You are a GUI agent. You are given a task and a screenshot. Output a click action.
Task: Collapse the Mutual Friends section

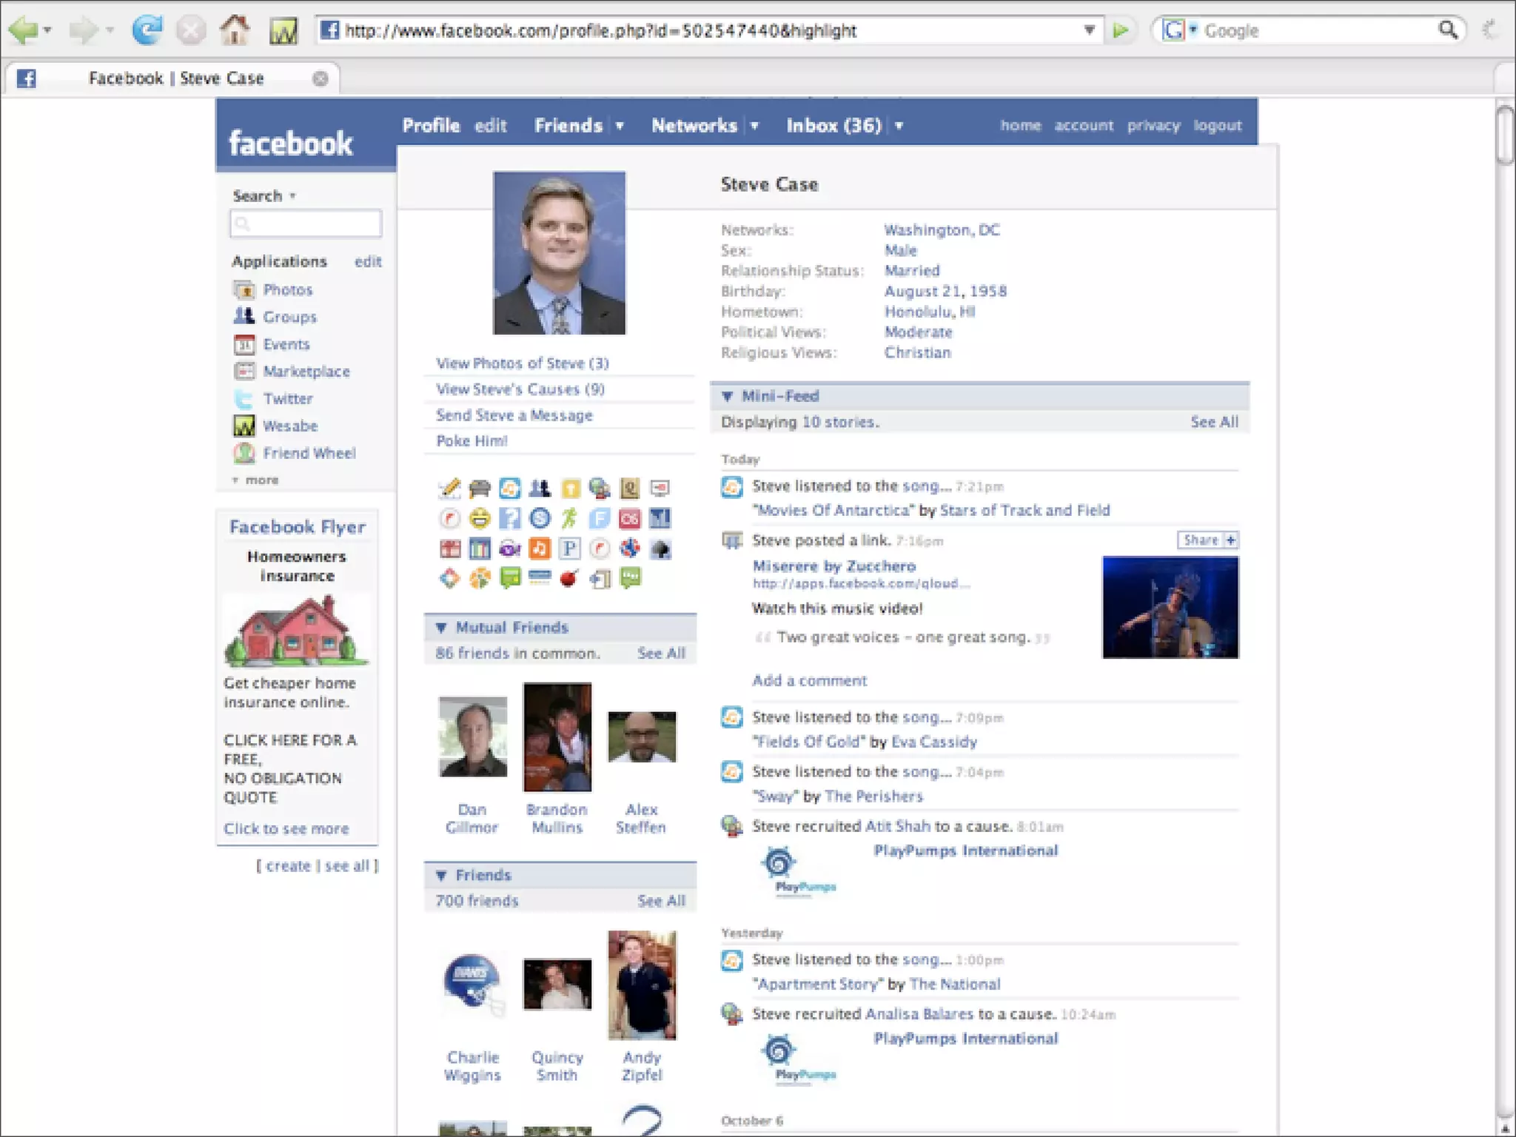click(441, 628)
